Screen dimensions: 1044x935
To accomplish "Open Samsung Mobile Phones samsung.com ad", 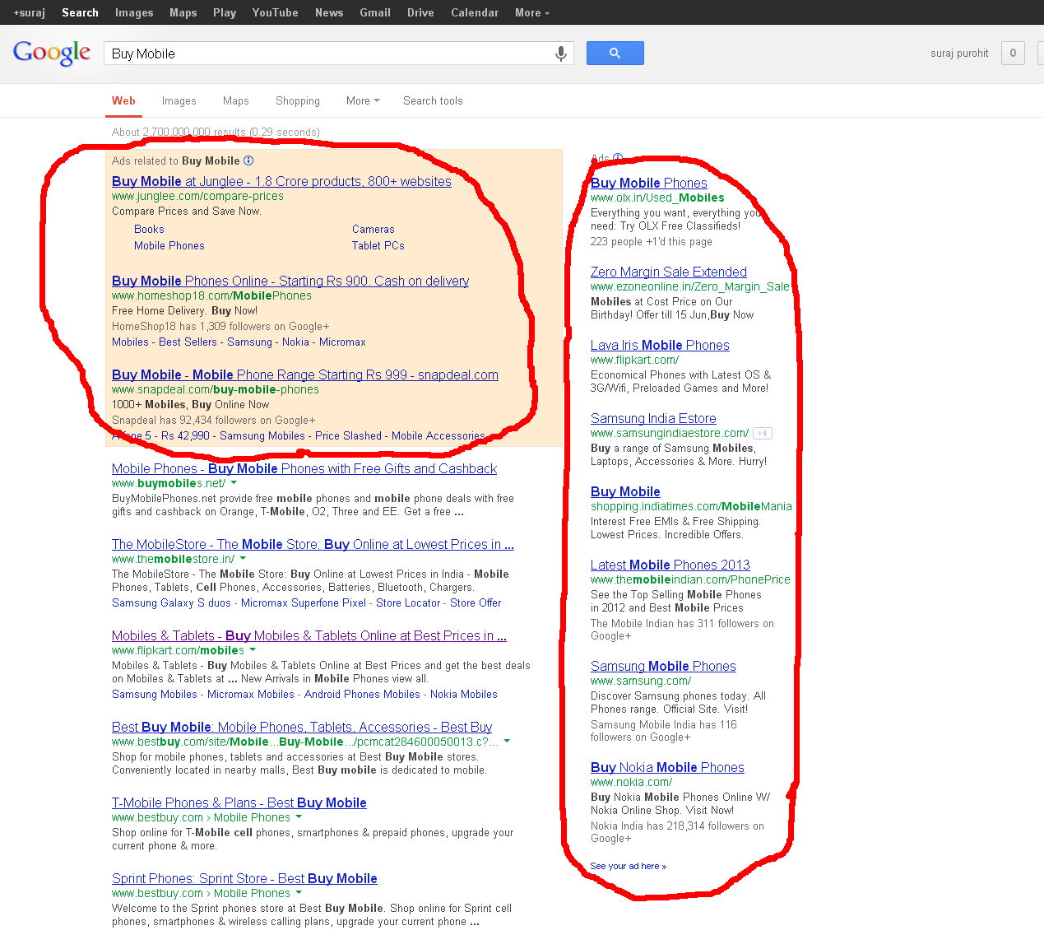I will (663, 666).
